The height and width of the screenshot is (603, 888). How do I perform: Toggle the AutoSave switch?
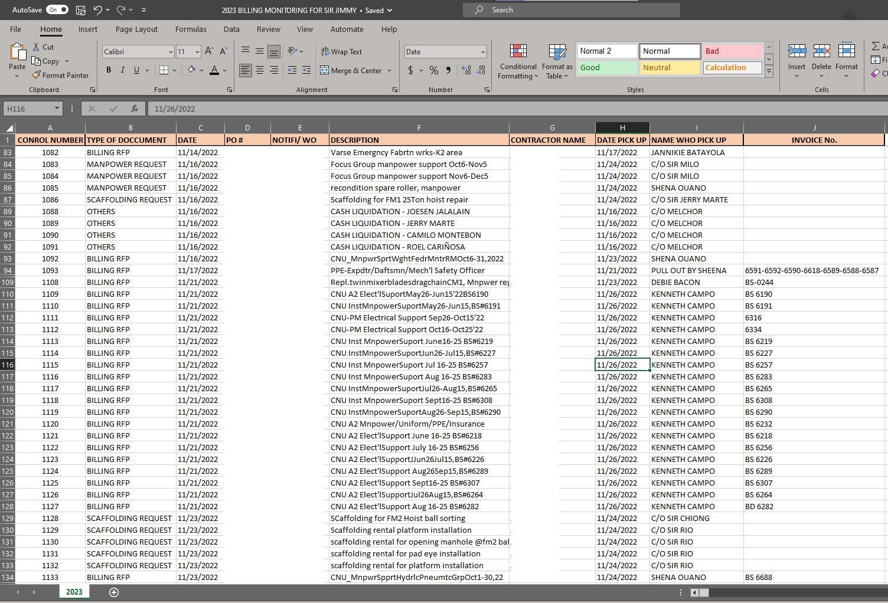pos(57,10)
